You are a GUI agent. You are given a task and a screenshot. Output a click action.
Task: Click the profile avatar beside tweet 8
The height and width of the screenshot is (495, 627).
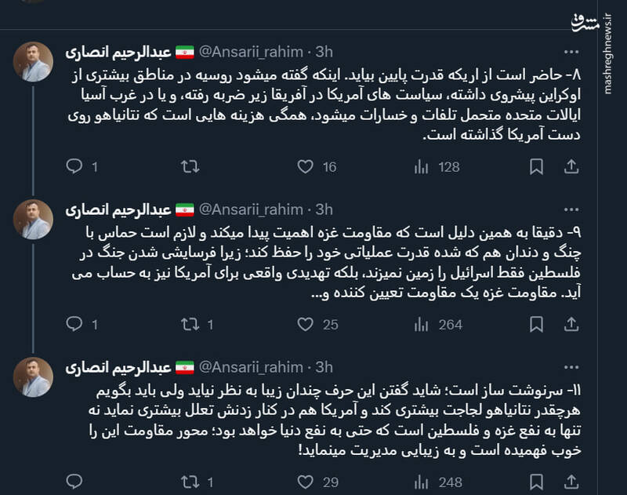[x=33, y=59]
